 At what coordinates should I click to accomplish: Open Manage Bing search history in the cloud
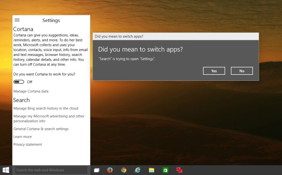[x=46, y=108]
